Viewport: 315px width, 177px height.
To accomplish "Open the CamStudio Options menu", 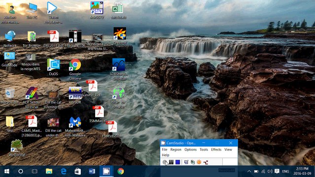I will click(x=190, y=149).
